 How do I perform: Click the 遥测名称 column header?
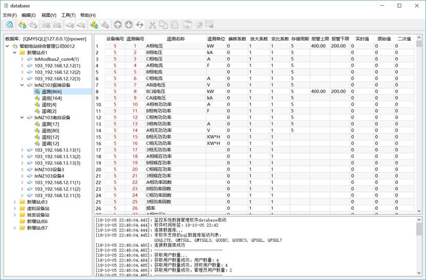click(175, 38)
